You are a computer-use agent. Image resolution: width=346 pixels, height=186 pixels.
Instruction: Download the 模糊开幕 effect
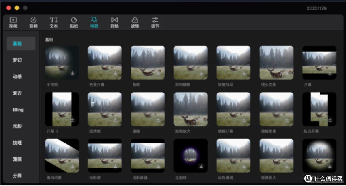pyautogui.click(x=244, y=120)
